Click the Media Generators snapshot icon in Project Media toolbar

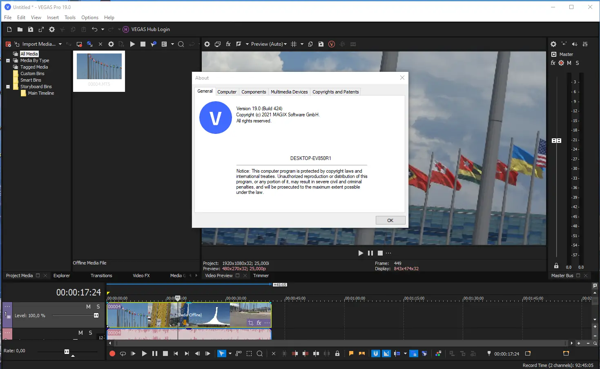coord(79,44)
